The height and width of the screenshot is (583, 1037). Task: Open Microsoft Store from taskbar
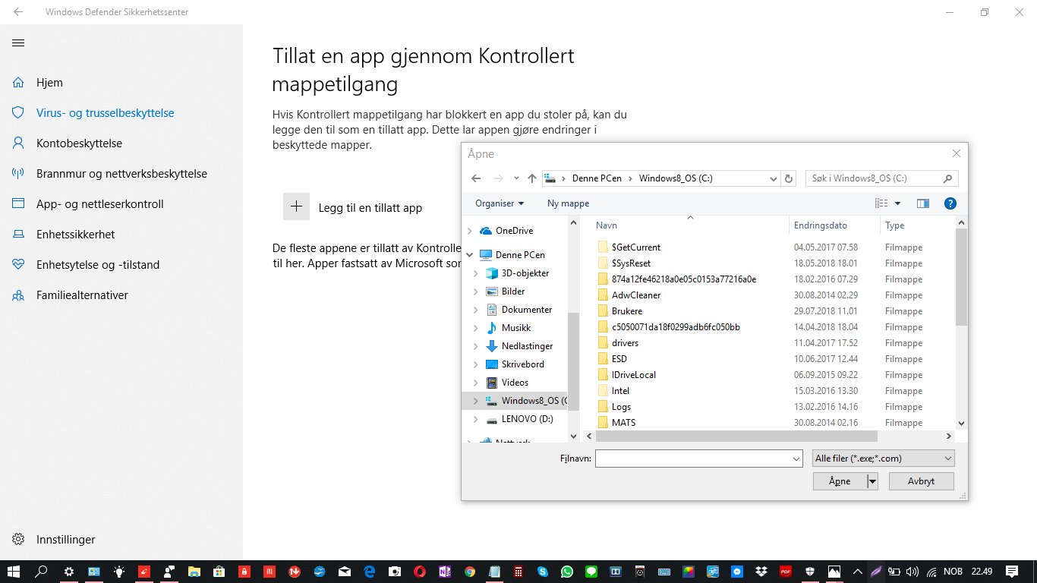pyautogui.click(x=219, y=572)
